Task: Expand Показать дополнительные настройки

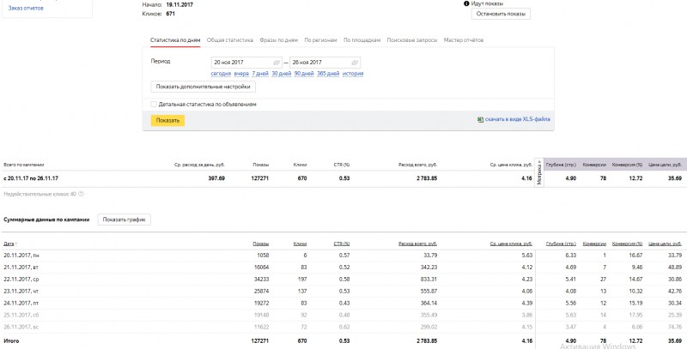Action: pos(204,87)
